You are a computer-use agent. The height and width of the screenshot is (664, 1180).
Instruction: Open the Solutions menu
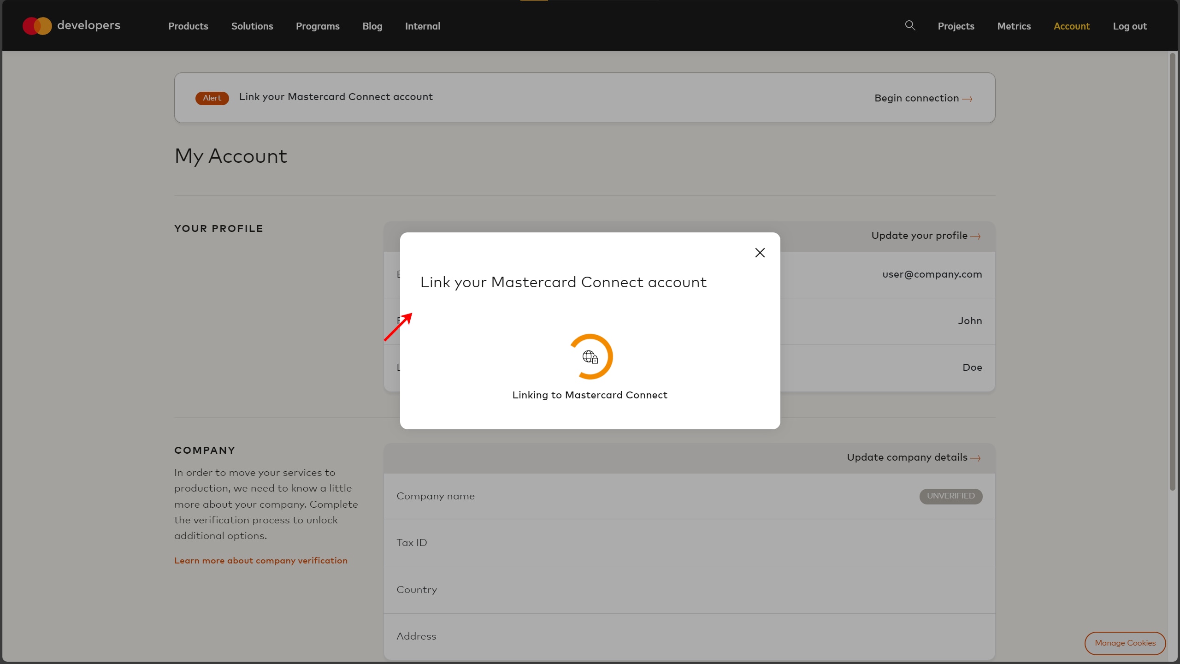point(252,26)
